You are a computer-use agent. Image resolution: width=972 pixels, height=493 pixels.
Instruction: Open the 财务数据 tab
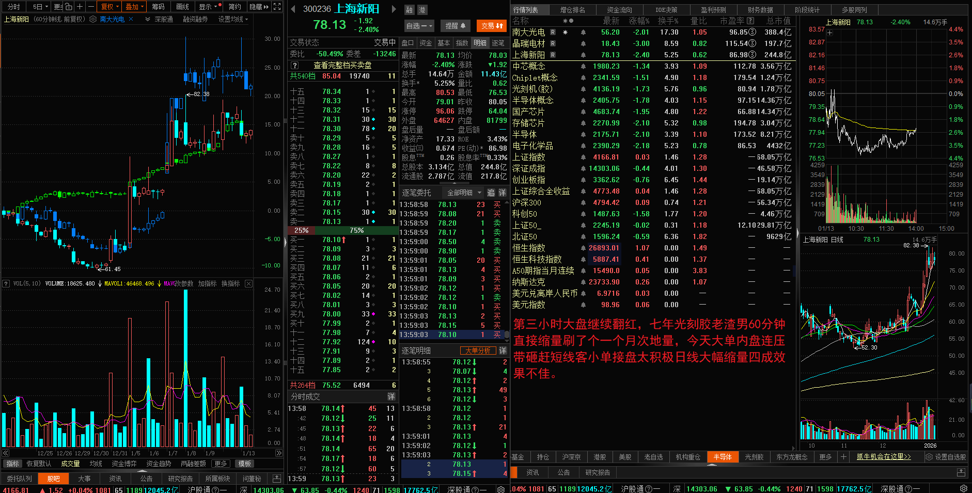(x=760, y=10)
